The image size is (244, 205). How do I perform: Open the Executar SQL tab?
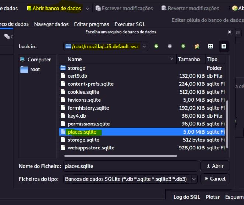click(x=130, y=24)
